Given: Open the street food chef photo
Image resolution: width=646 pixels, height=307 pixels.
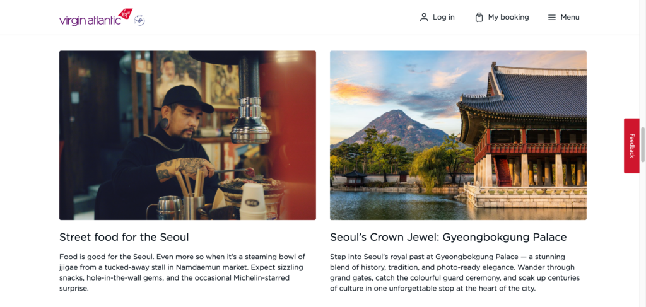Looking at the screenshot, I should (187, 136).
